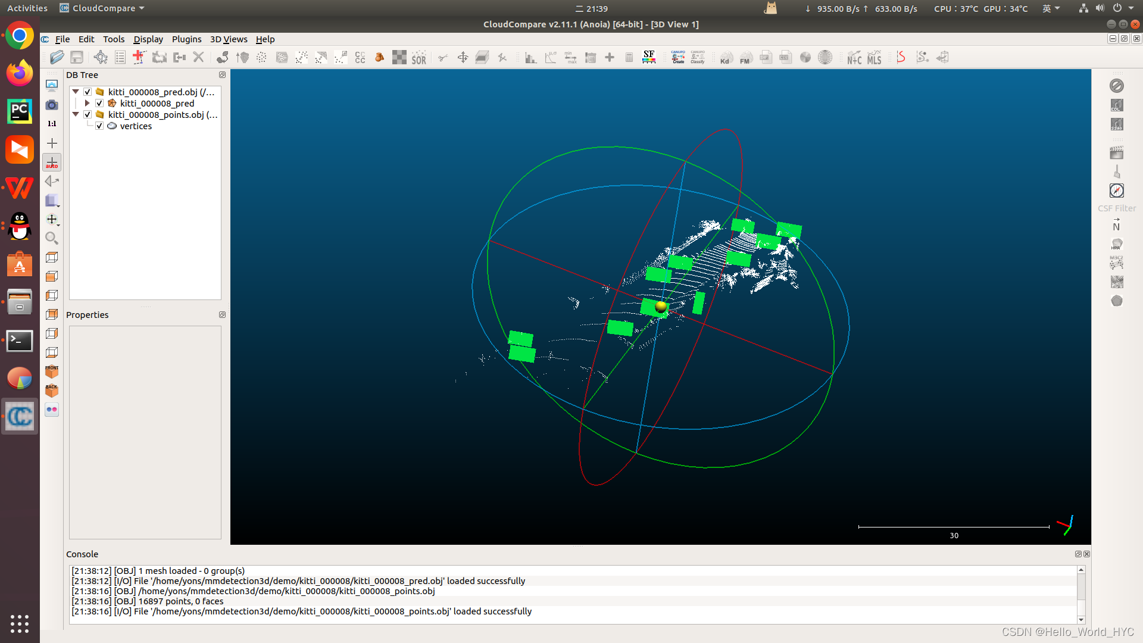Uncheck the vertices cloud checkbox

(x=99, y=126)
